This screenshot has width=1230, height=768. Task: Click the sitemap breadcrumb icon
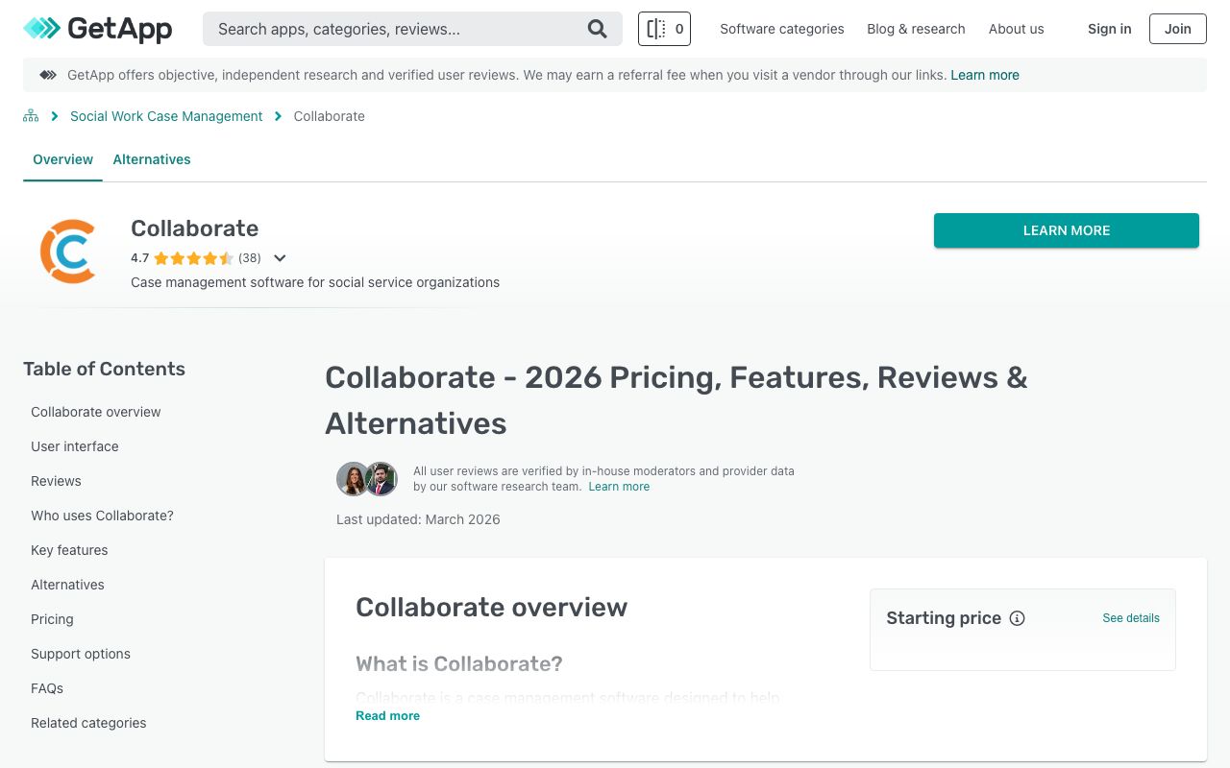[x=31, y=116]
